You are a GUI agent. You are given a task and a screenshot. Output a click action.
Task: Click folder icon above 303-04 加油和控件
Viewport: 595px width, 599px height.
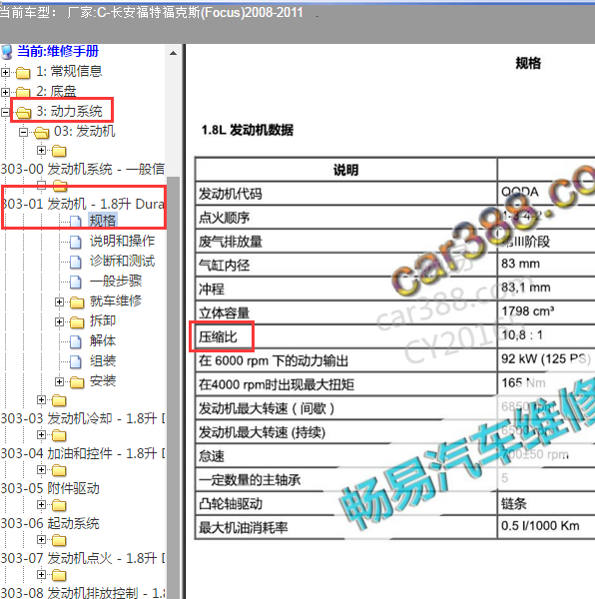59,435
